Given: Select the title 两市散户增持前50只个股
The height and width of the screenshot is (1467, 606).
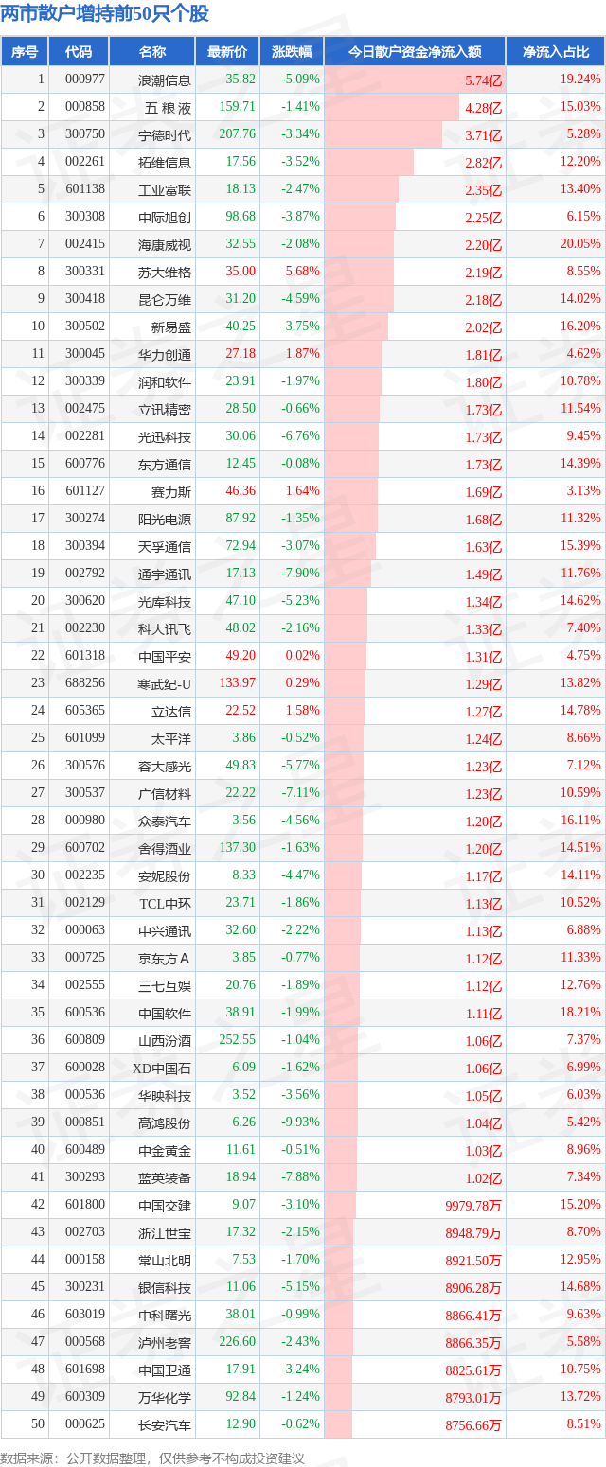Looking at the screenshot, I should click(105, 13).
